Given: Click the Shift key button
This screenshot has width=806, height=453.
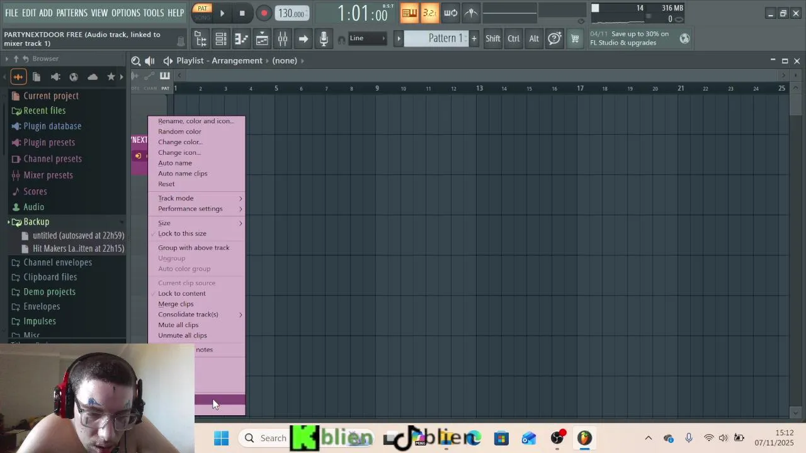Looking at the screenshot, I should point(492,39).
